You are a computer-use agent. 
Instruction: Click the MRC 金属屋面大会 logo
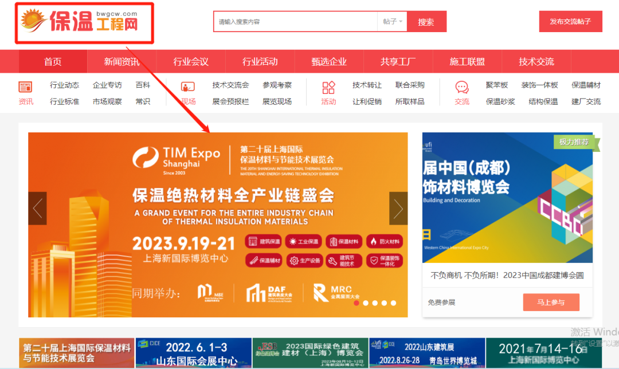click(x=336, y=293)
